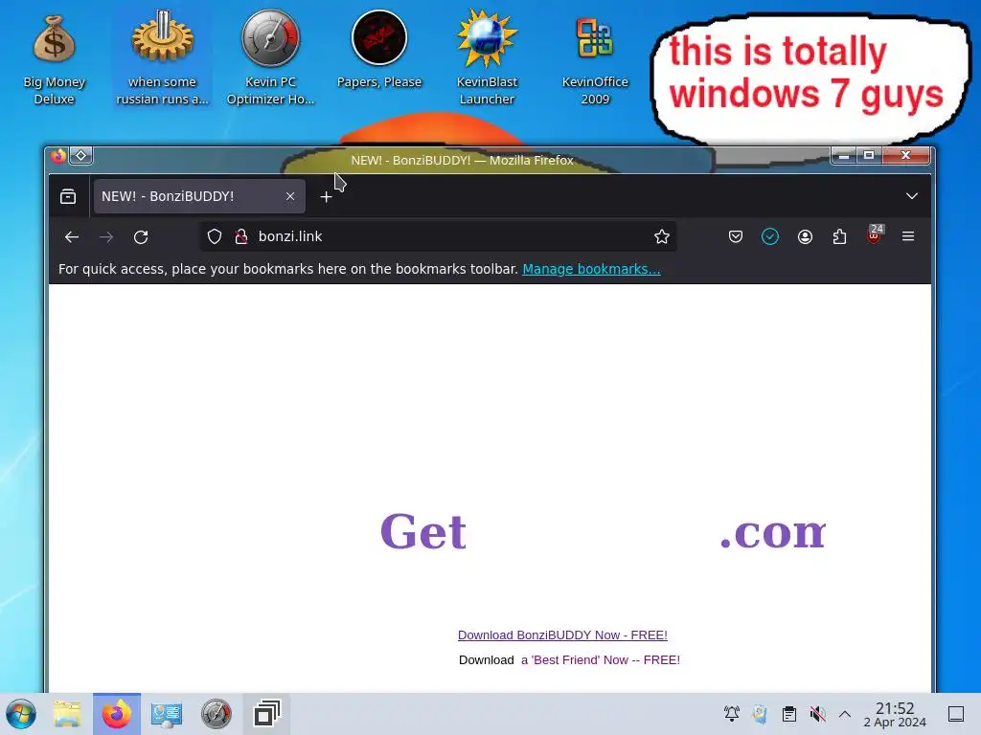Viewport: 981px width, 735px height.
Task: Open the system settings taskbar icon
Action: point(167,714)
